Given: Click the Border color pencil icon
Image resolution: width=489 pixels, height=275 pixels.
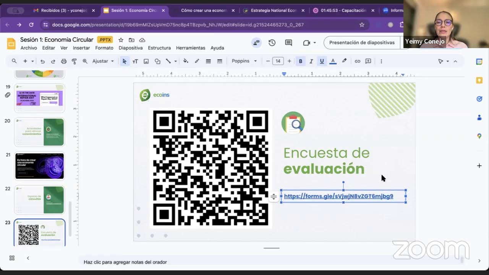Looking at the screenshot, I should (197, 61).
